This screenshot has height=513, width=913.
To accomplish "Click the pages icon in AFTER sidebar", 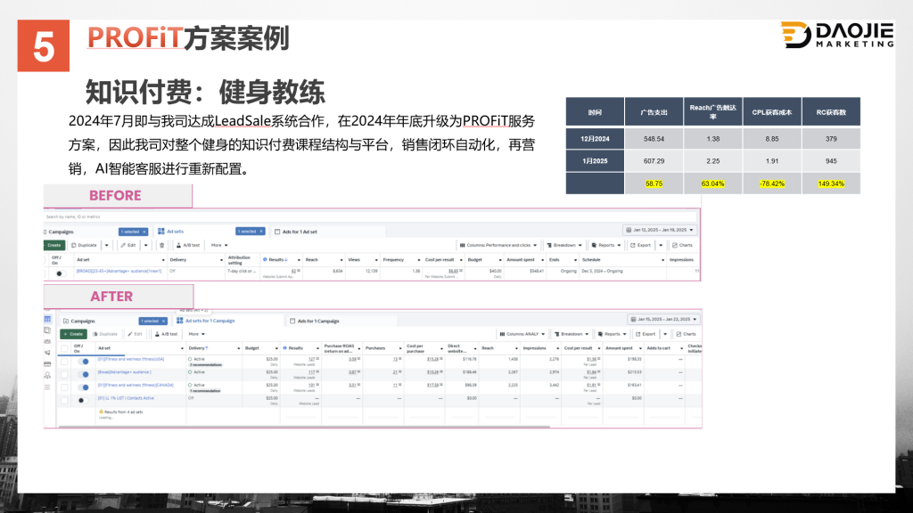I will tap(48, 330).
